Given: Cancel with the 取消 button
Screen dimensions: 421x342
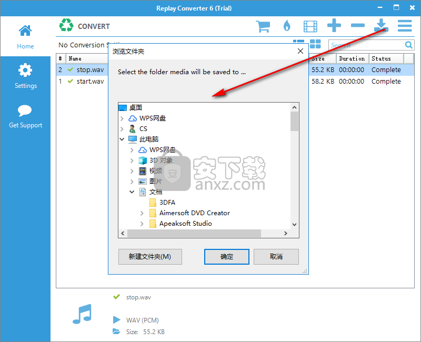Looking at the screenshot, I should click(x=276, y=257).
